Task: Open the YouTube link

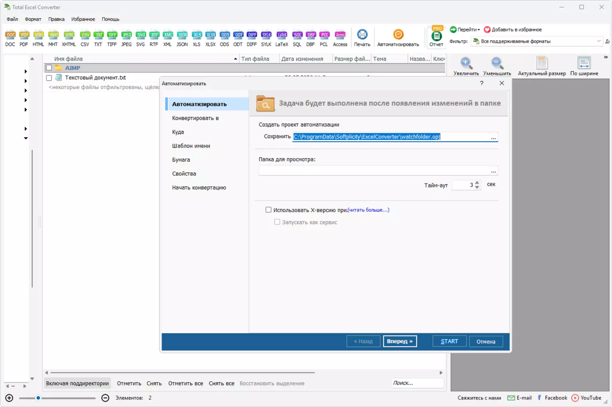Action: click(x=586, y=398)
